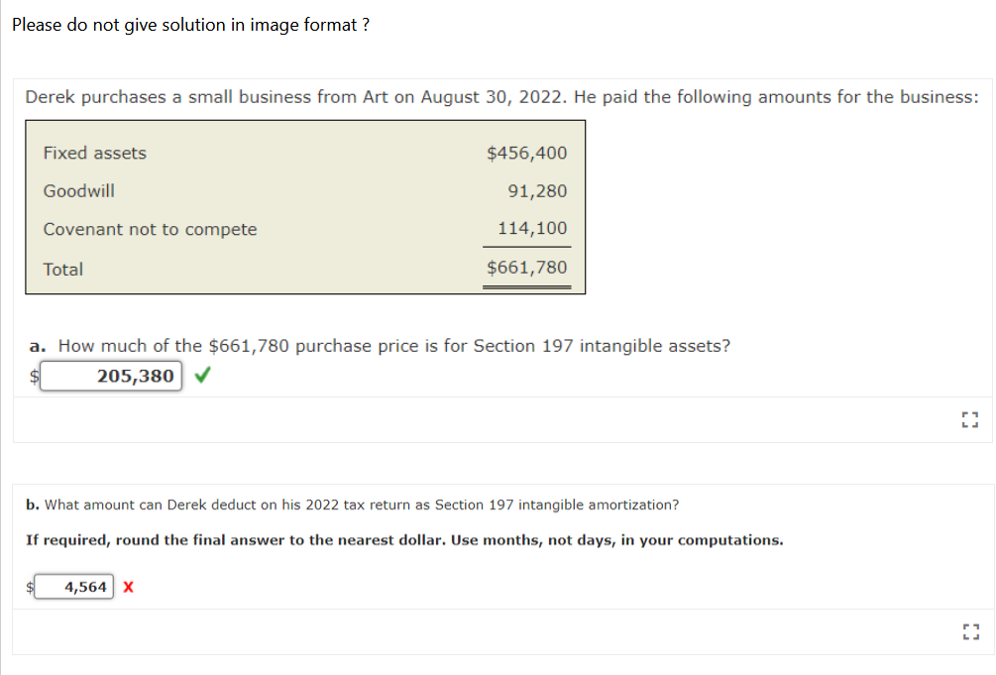Click the $456,400 value cell
Screen dimensions: 996x675
526,153
